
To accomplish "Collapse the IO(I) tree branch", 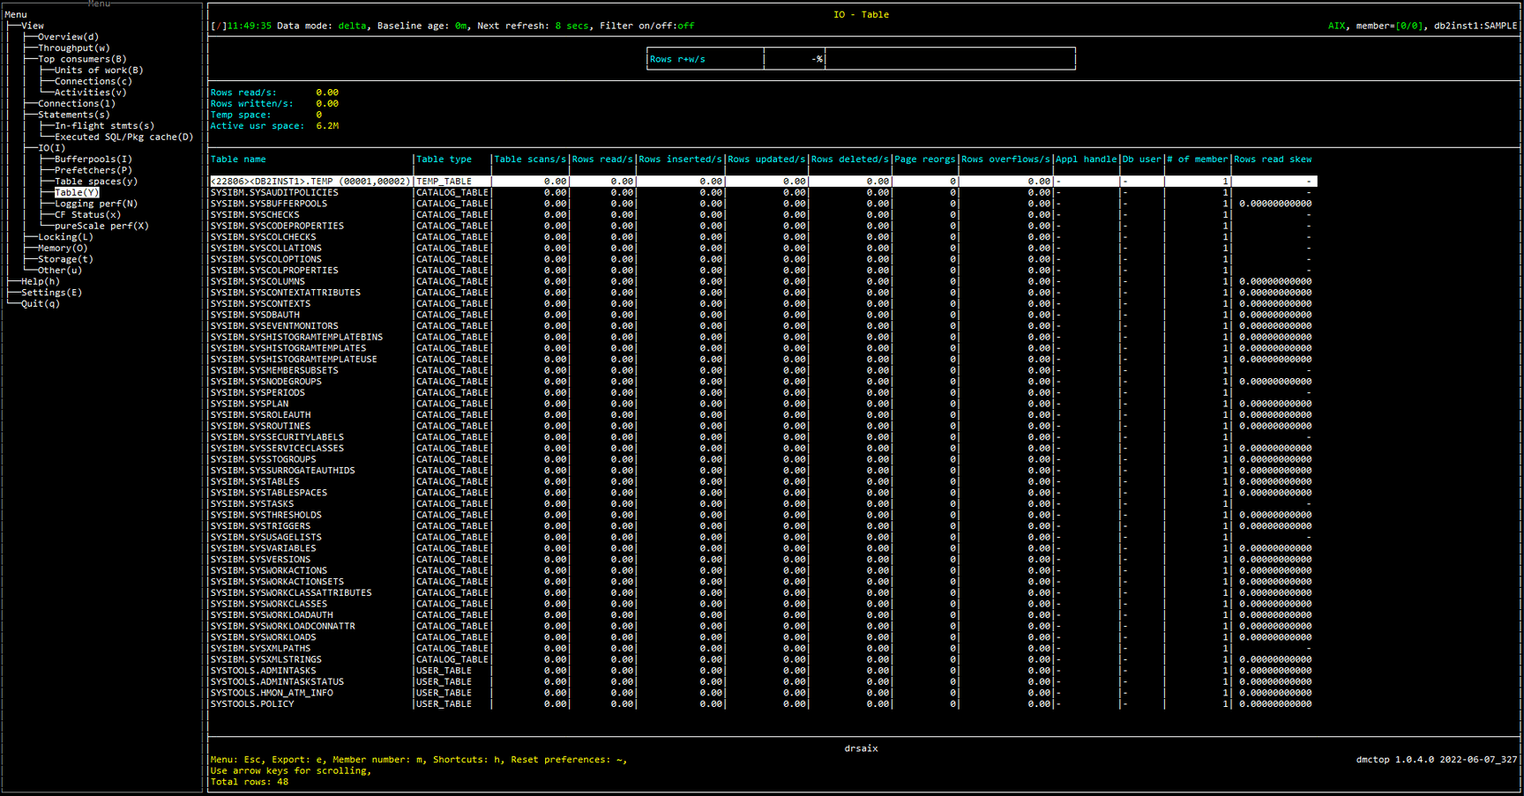I will coord(51,148).
